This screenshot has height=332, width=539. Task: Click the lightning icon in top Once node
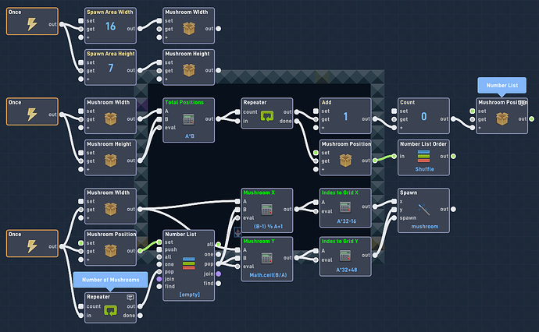[x=32, y=24]
